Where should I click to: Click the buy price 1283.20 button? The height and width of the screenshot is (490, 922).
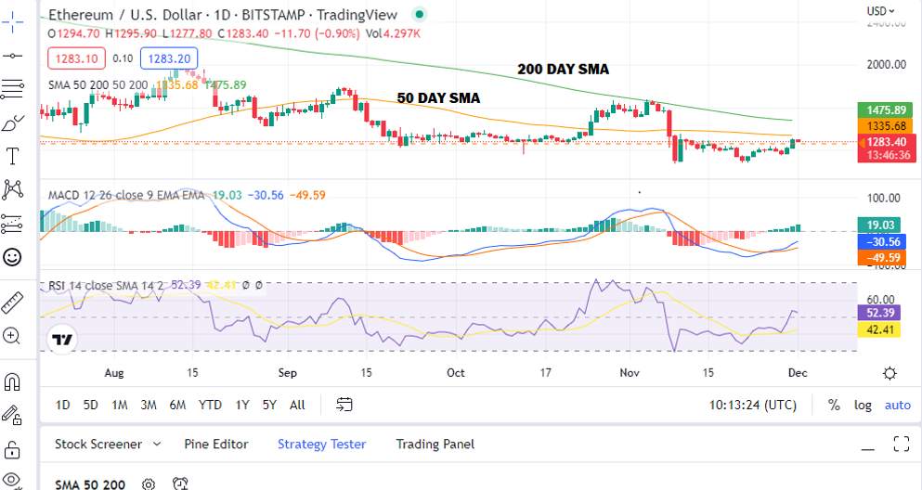click(x=169, y=58)
